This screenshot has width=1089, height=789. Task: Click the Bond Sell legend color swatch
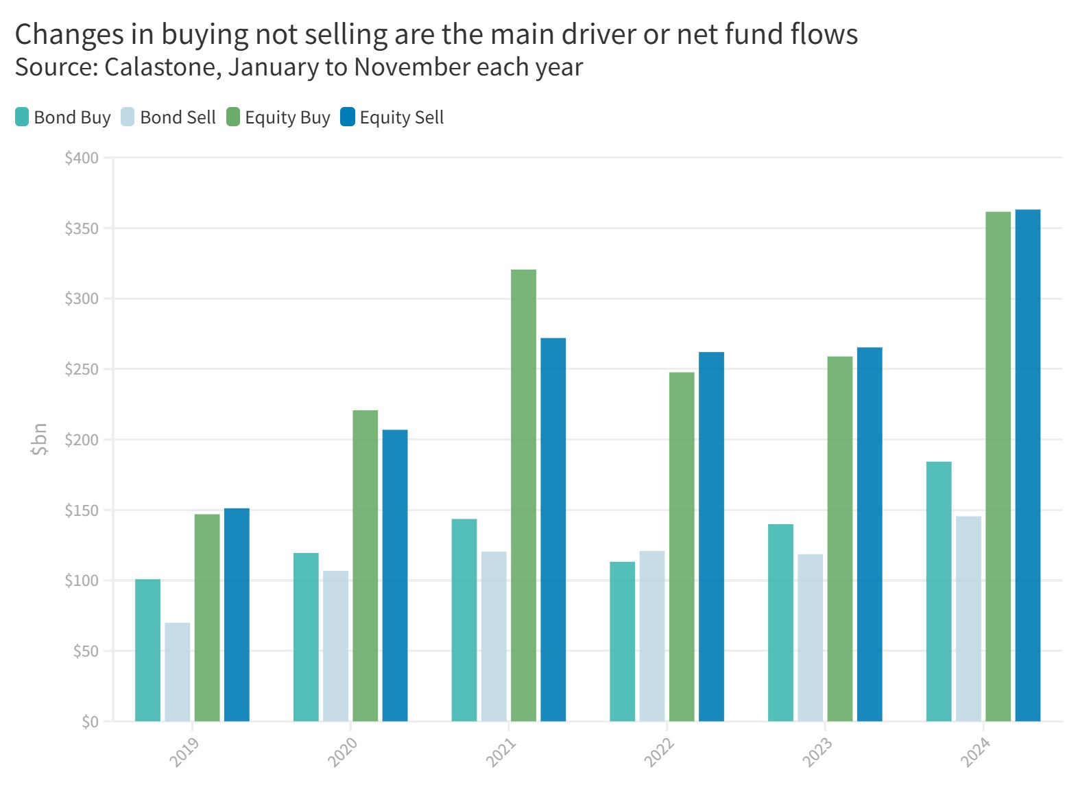click(x=128, y=117)
